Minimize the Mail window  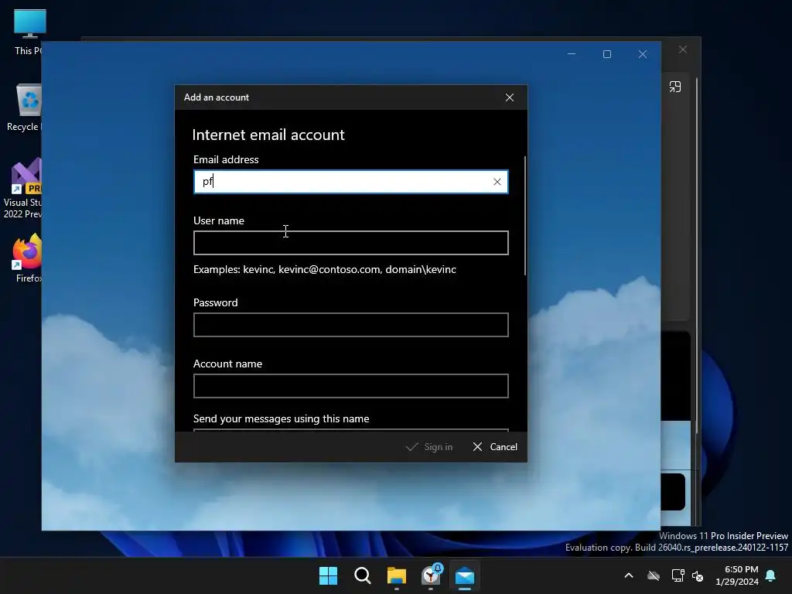[572, 53]
